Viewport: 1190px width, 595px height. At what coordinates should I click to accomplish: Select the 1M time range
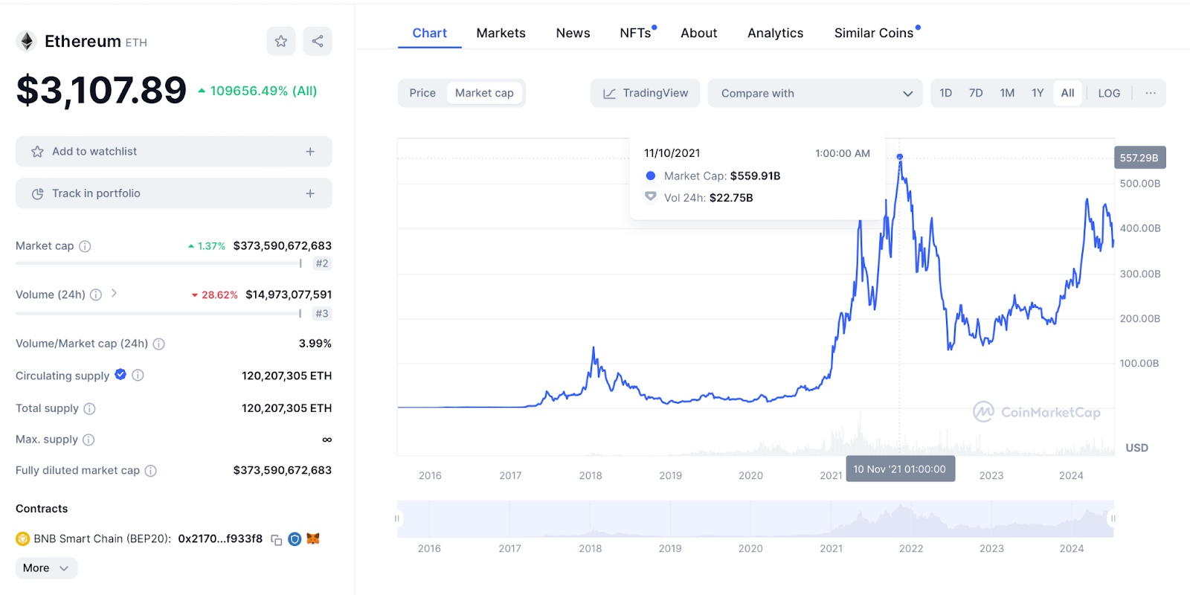click(x=1007, y=93)
